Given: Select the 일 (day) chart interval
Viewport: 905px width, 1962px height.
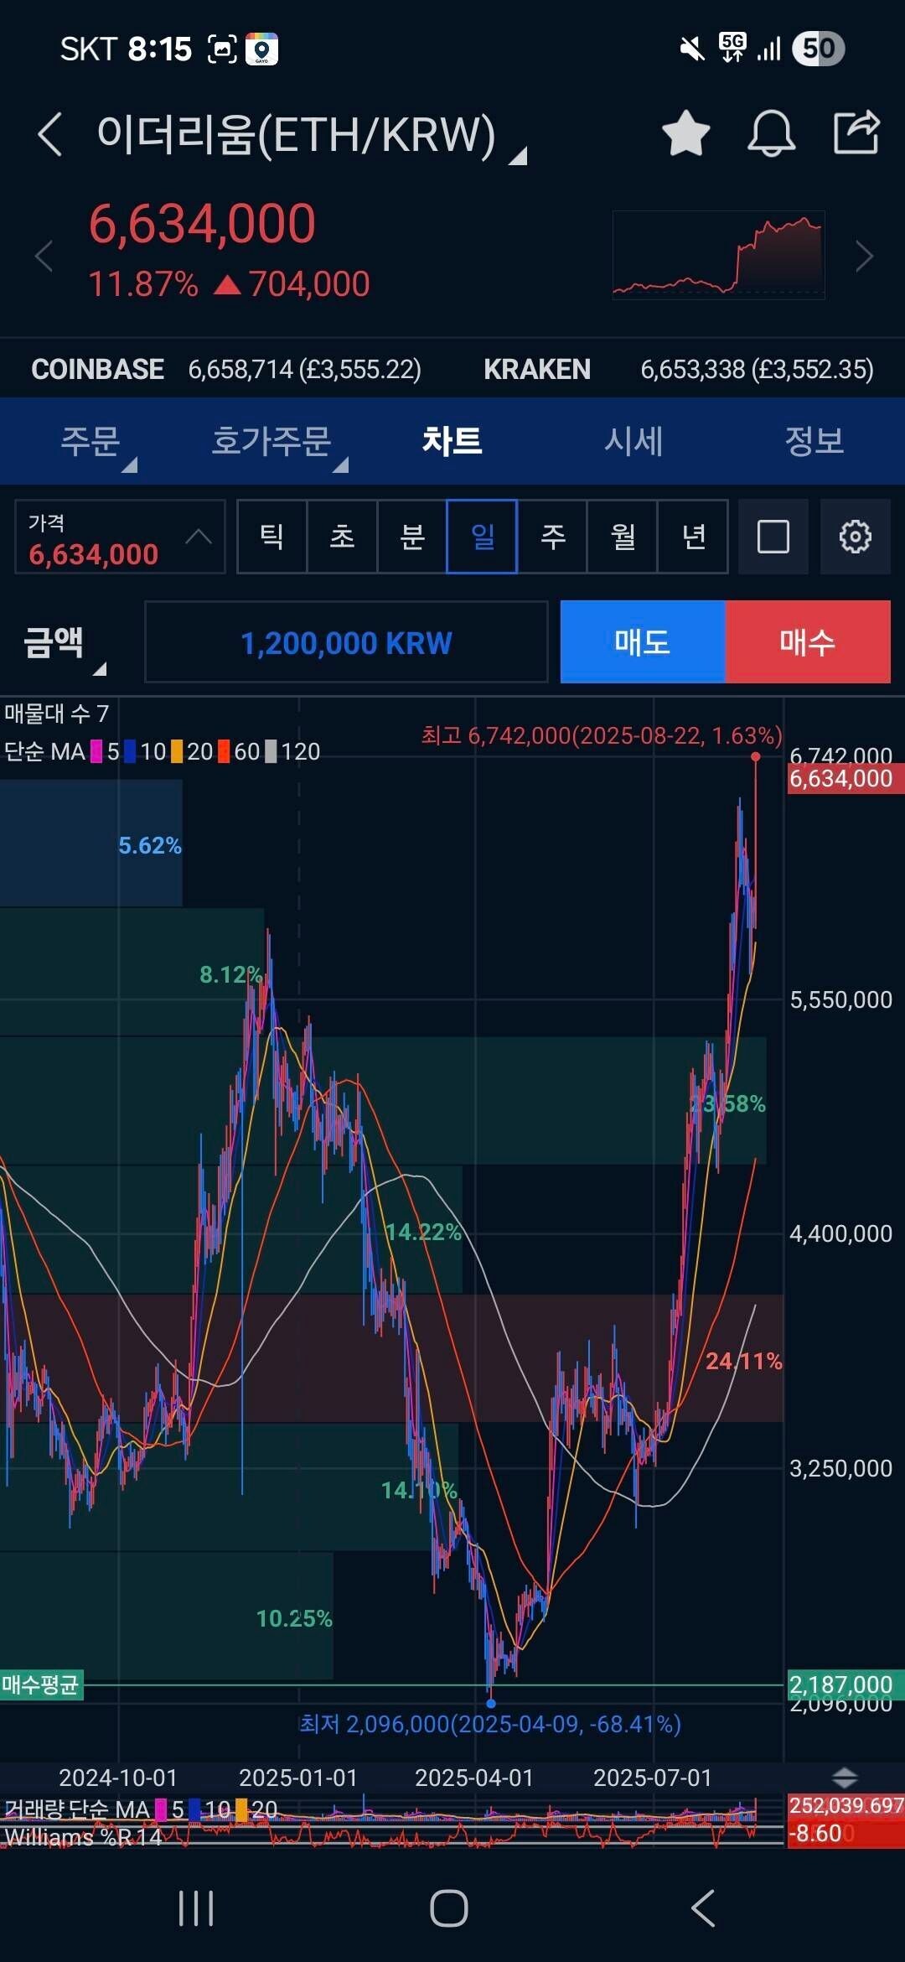Looking at the screenshot, I should point(482,537).
